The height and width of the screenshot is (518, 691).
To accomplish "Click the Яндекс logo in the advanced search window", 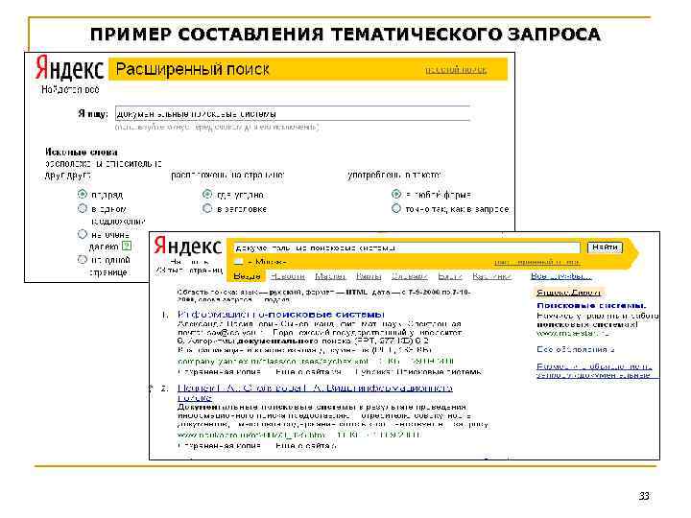I will pyautogui.click(x=70, y=68).
